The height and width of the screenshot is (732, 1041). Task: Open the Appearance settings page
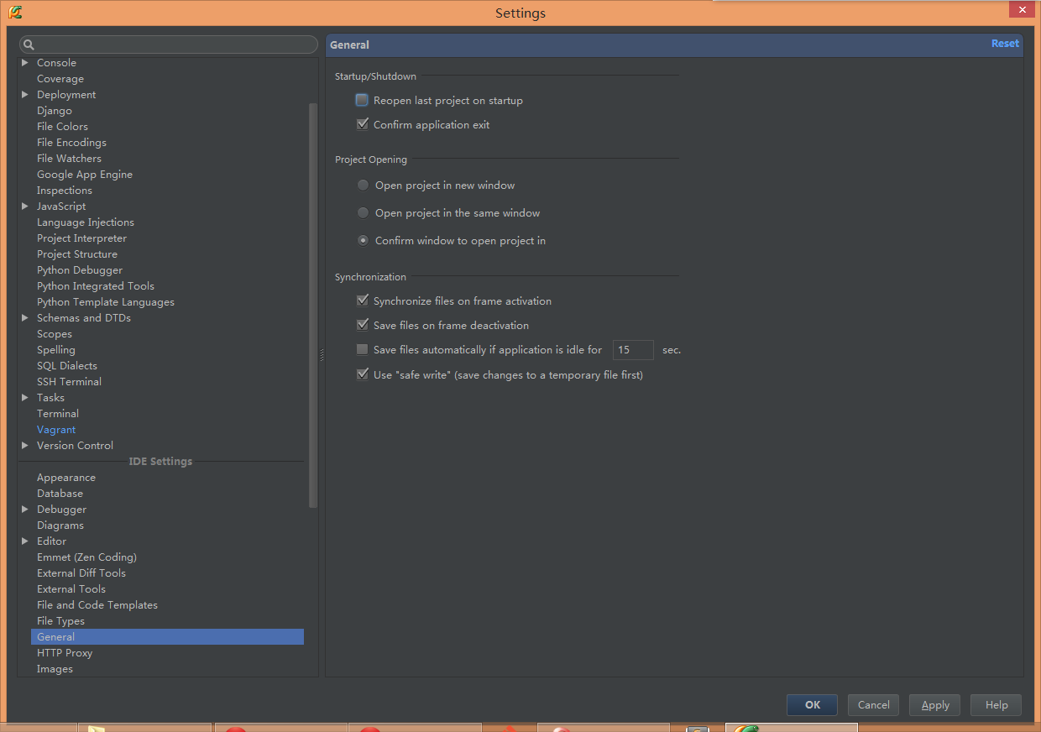(66, 478)
